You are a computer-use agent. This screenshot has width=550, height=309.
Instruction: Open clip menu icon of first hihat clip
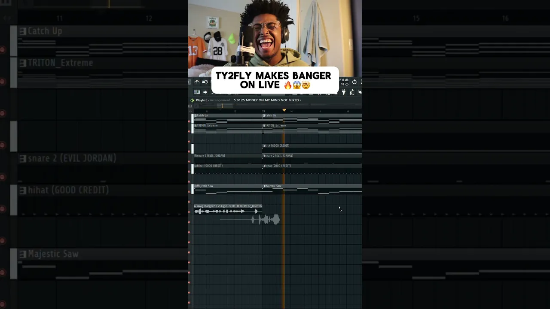coord(196,166)
